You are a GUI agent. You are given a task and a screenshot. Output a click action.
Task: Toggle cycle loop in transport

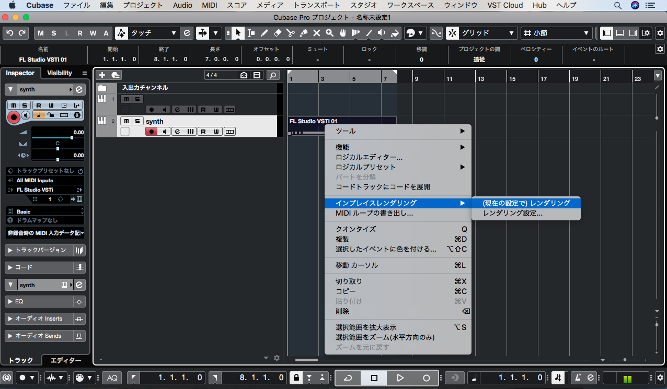(x=349, y=378)
